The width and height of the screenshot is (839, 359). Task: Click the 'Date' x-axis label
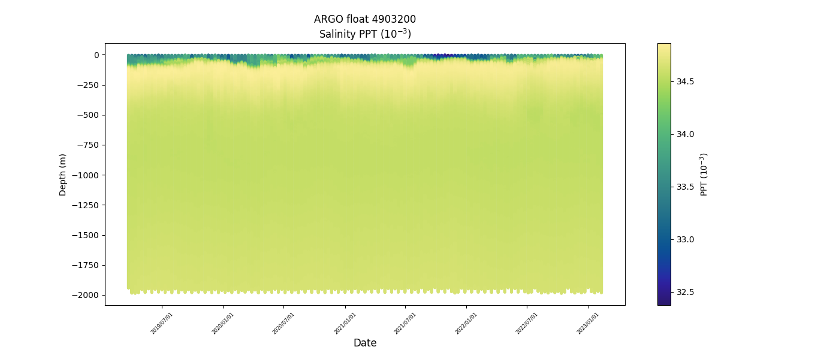364,343
